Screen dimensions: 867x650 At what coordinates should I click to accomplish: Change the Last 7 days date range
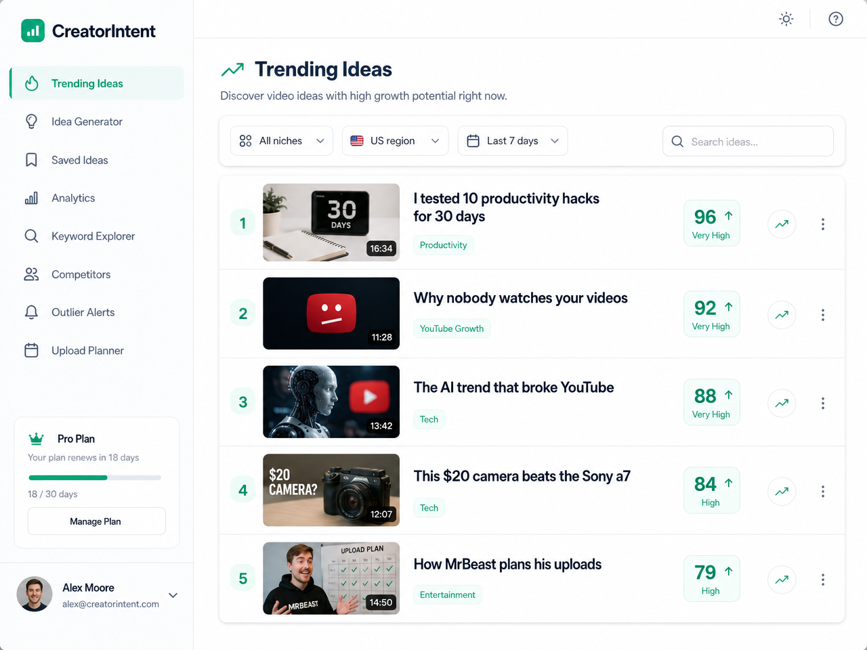[513, 141]
